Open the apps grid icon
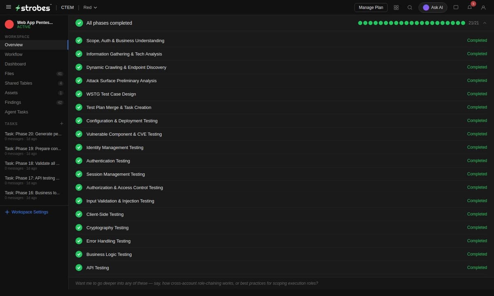 coord(396,7)
